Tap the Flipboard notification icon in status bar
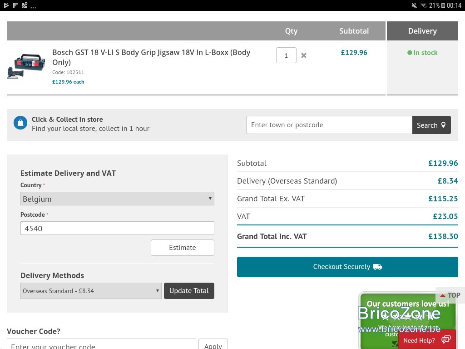 [15, 5]
